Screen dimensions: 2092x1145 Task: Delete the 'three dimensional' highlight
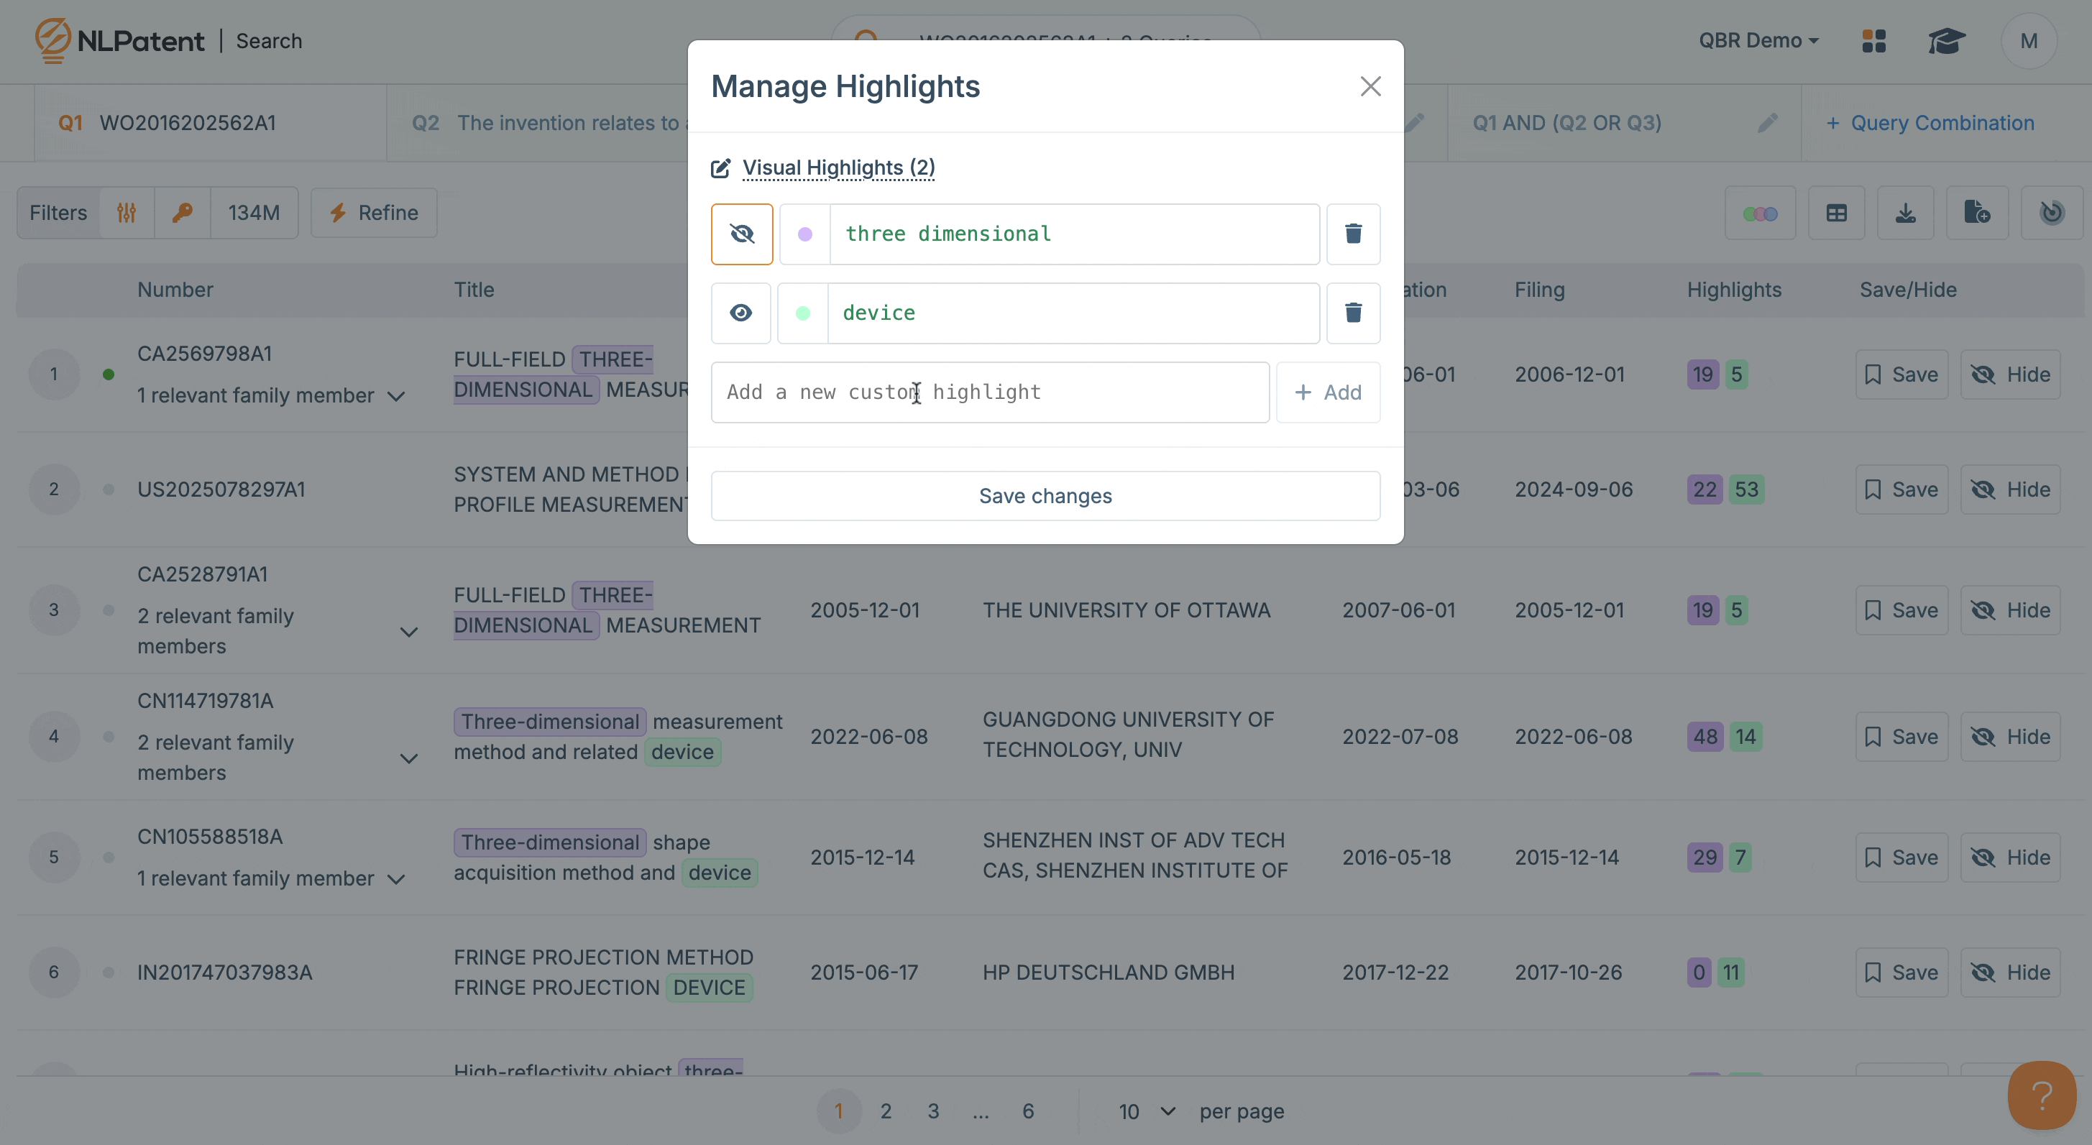point(1353,234)
